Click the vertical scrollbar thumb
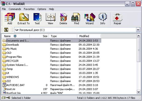This screenshot has width=142, height=101. [139, 50]
